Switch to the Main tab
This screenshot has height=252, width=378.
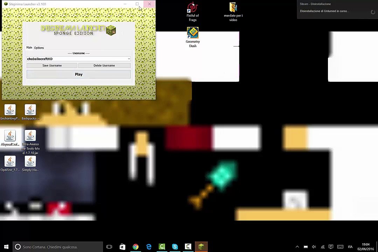pos(29,48)
